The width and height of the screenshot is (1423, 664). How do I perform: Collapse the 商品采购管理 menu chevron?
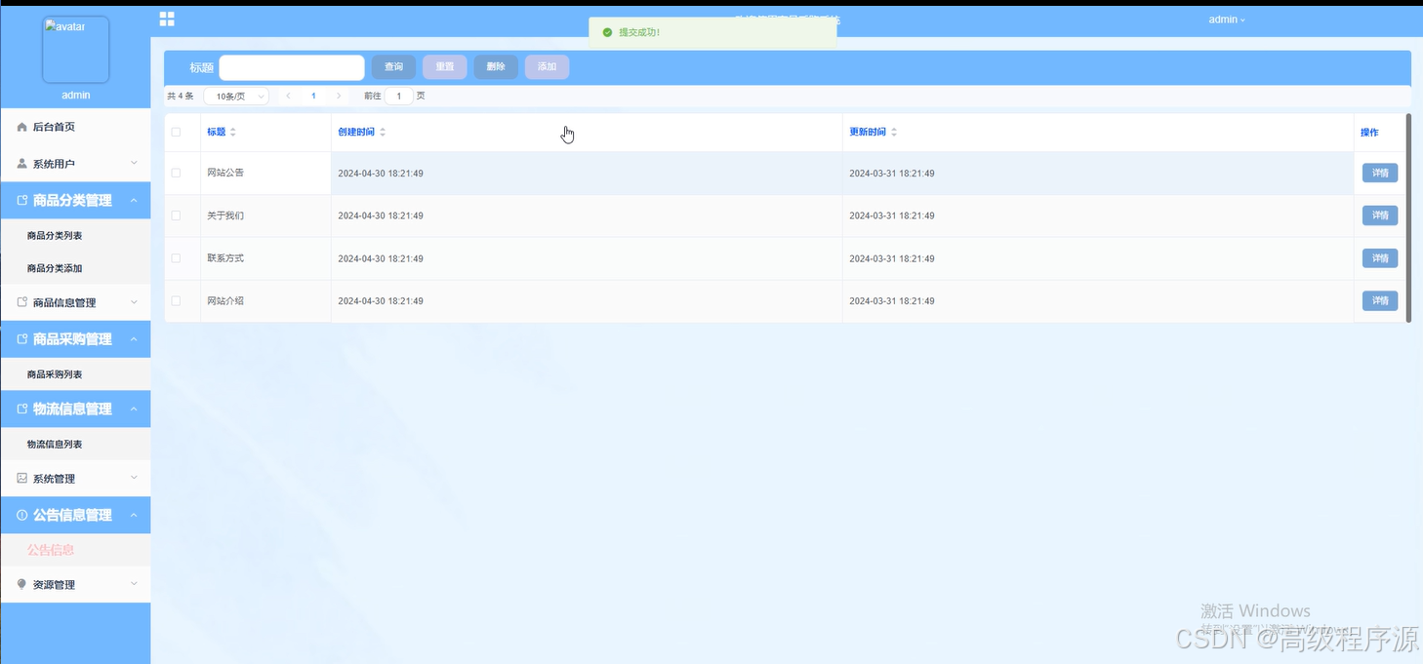(x=134, y=339)
